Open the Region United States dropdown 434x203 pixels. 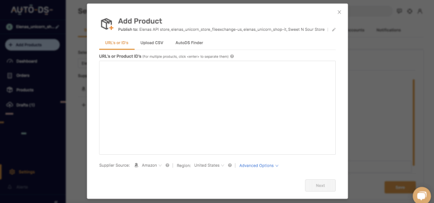209,166
